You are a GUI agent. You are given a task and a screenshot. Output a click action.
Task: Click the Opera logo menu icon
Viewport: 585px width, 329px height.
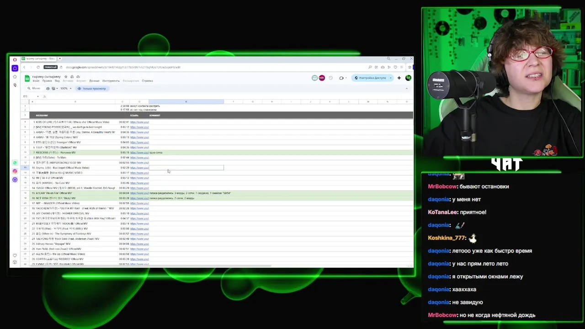coord(15,59)
